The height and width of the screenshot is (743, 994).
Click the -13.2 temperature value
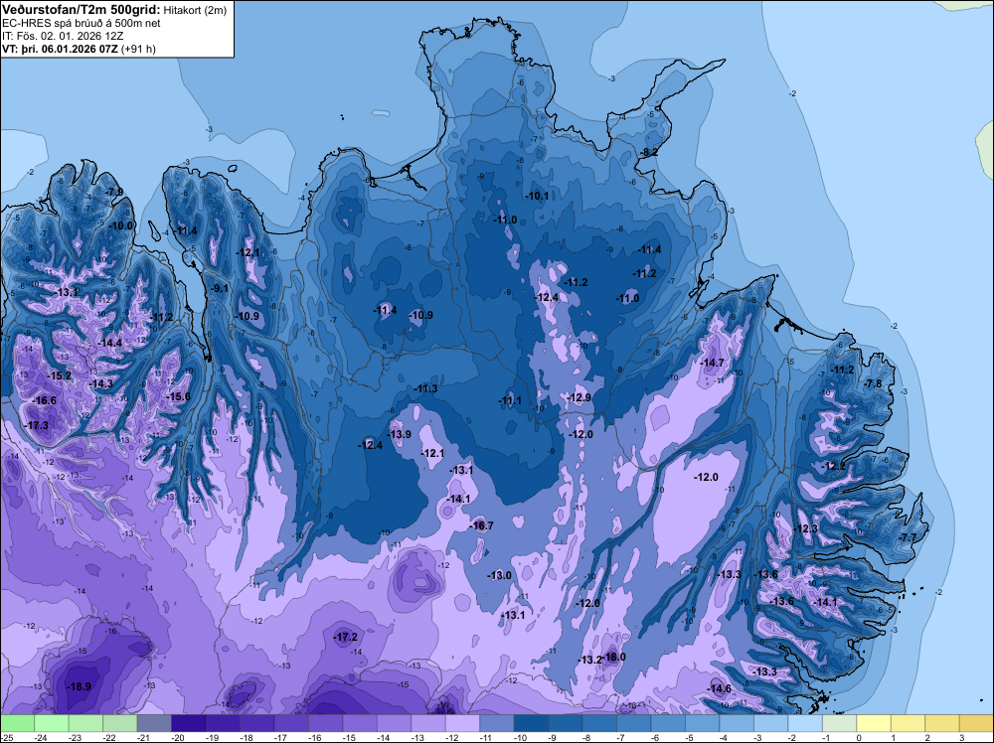pyautogui.click(x=589, y=660)
